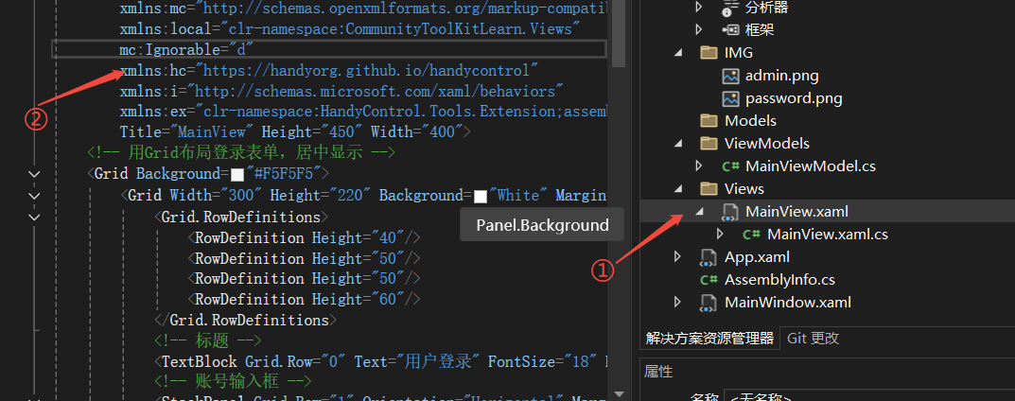The height and width of the screenshot is (401, 1015).
Task: Click the 用户登录 TextBlock line
Action: coord(380,361)
